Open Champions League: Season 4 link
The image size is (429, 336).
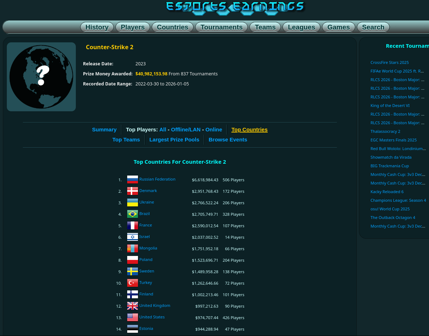398,200
